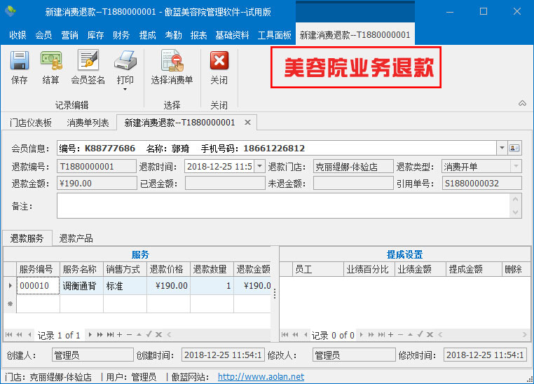Click the 结算 (Settle) money icon

click(x=50, y=62)
